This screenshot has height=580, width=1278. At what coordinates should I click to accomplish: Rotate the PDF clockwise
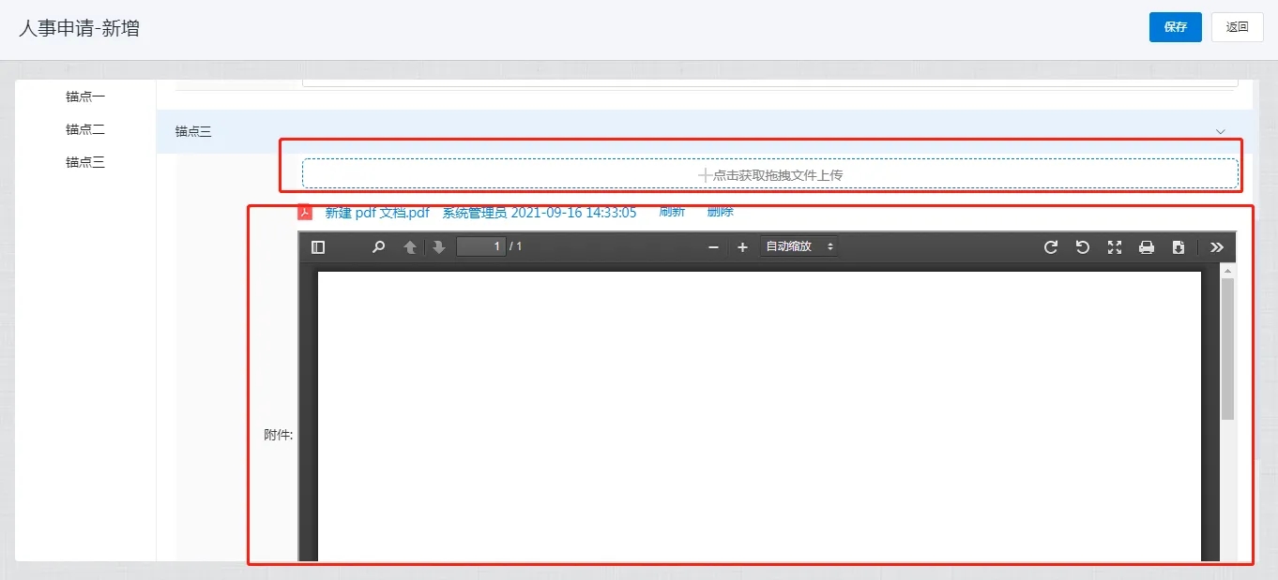[1051, 247]
